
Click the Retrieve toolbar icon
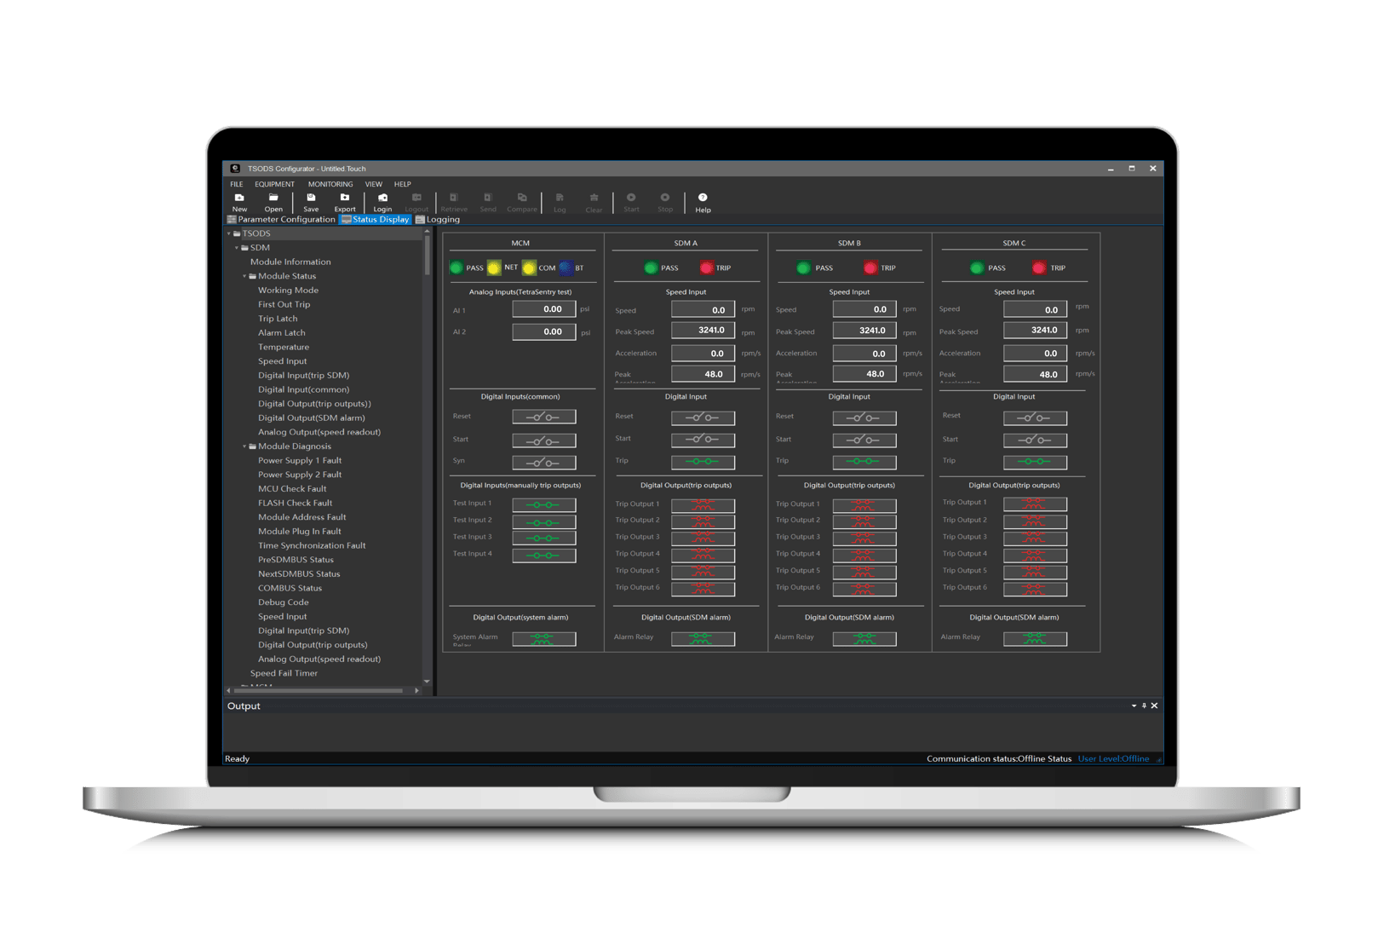[454, 199]
